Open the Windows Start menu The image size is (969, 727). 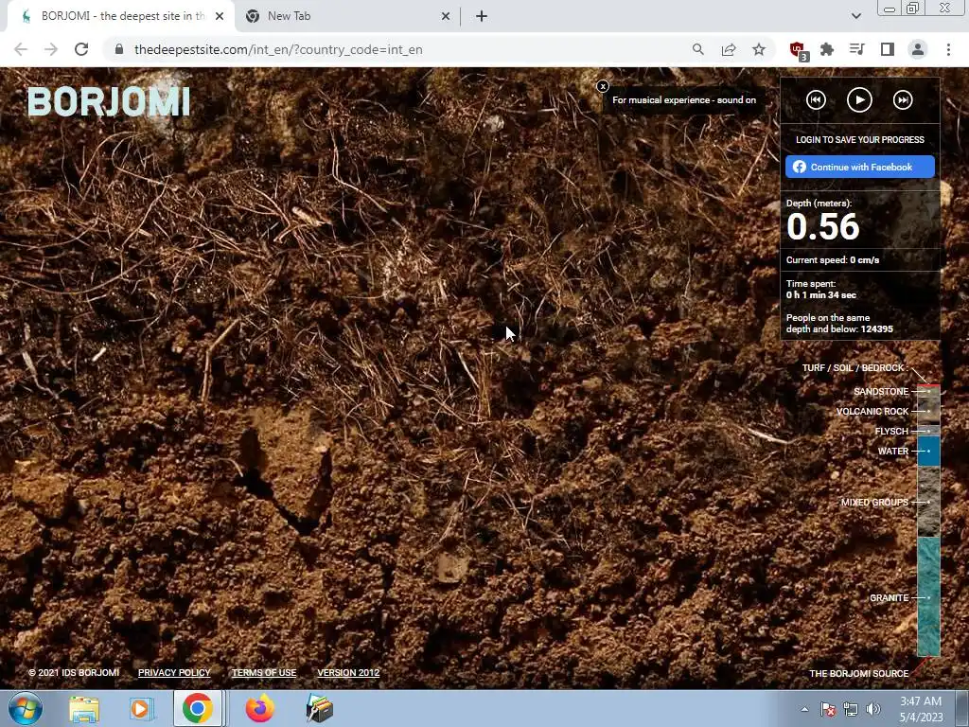click(26, 708)
